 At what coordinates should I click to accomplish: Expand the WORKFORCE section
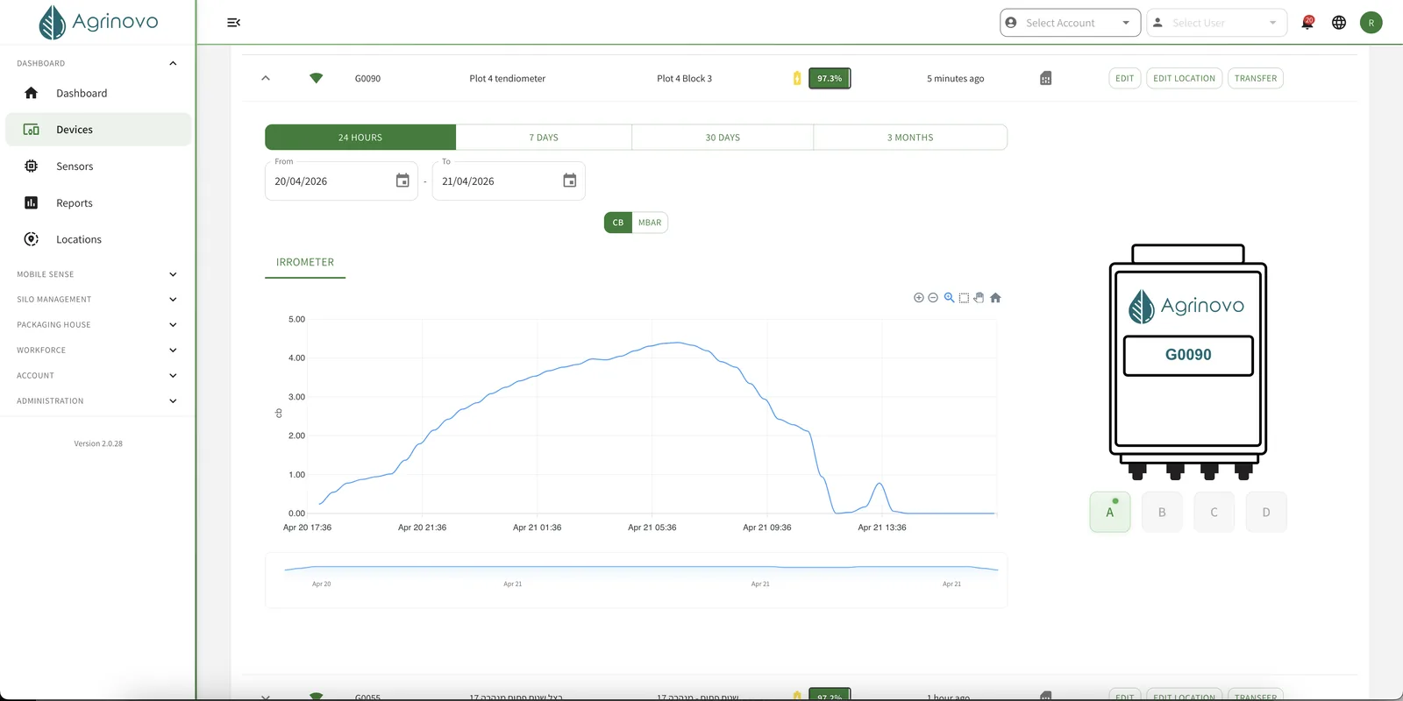click(x=97, y=350)
